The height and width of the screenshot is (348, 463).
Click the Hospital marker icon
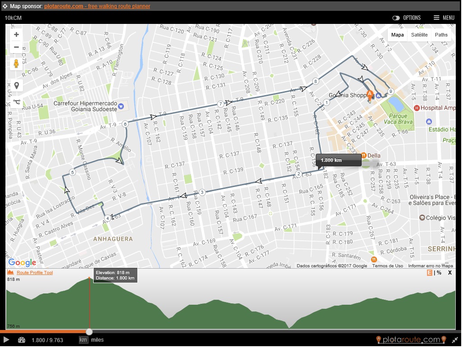(x=417, y=108)
